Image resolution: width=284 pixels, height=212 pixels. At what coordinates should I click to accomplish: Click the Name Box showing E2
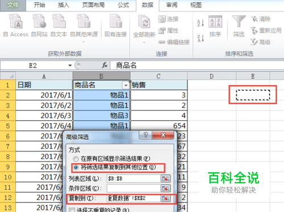click(x=34, y=66)
